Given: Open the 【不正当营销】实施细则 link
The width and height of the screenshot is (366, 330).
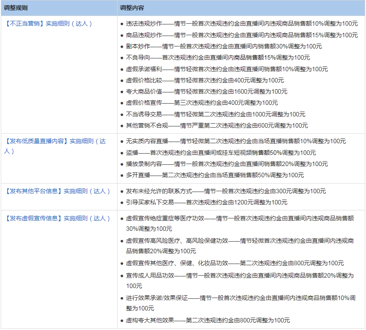Looking at the screenshot, I should click(x=49, y=24).
